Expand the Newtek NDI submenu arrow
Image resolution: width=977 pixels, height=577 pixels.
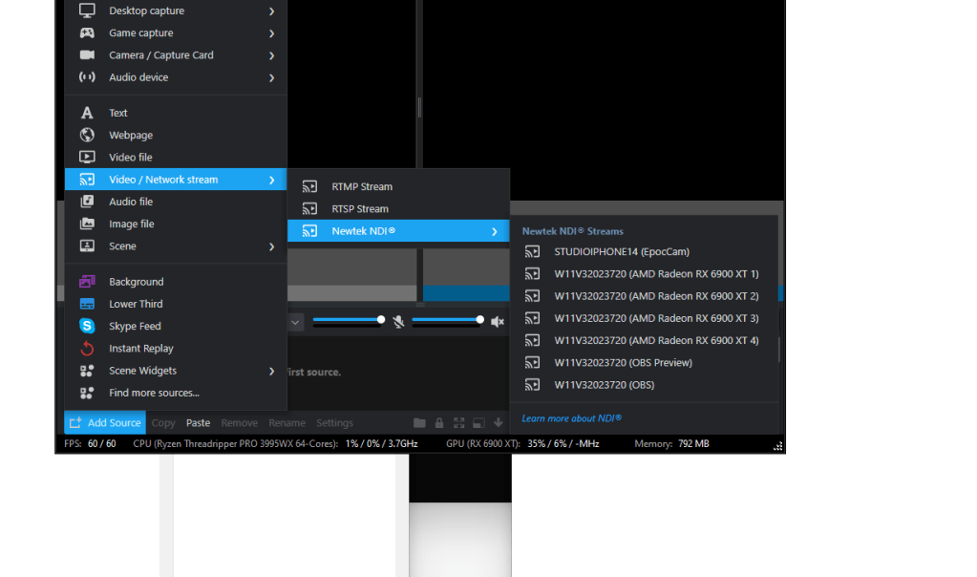494,232
